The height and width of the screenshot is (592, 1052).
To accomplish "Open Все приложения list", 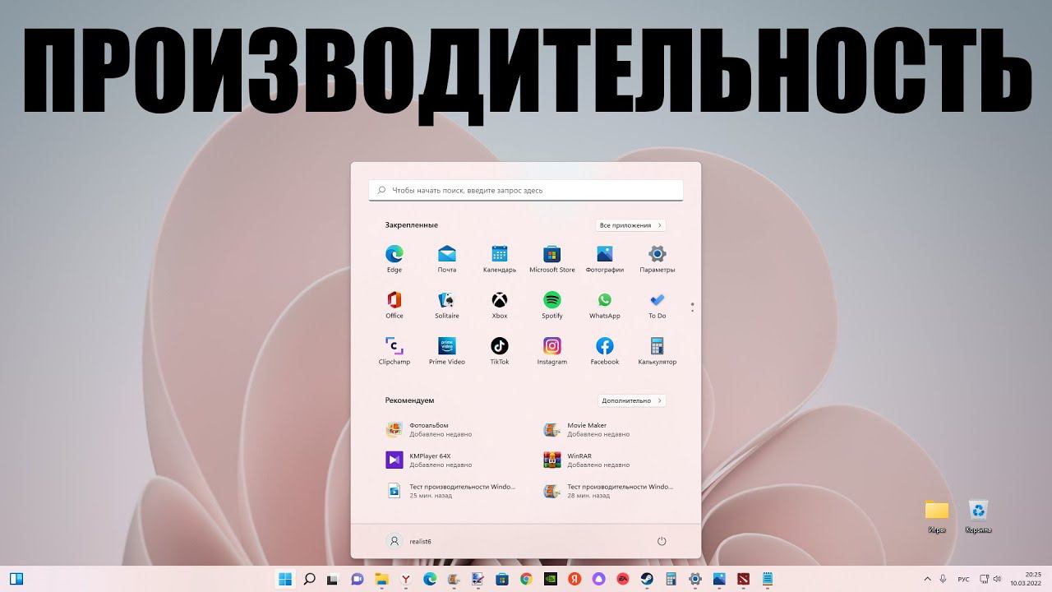I will [630, 225].
